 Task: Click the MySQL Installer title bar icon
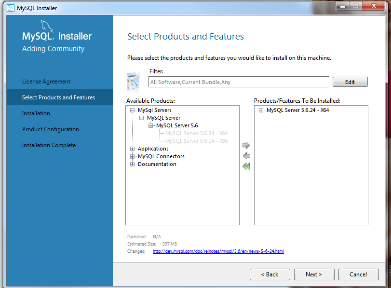pyautogui.click(x=11, y=8)
